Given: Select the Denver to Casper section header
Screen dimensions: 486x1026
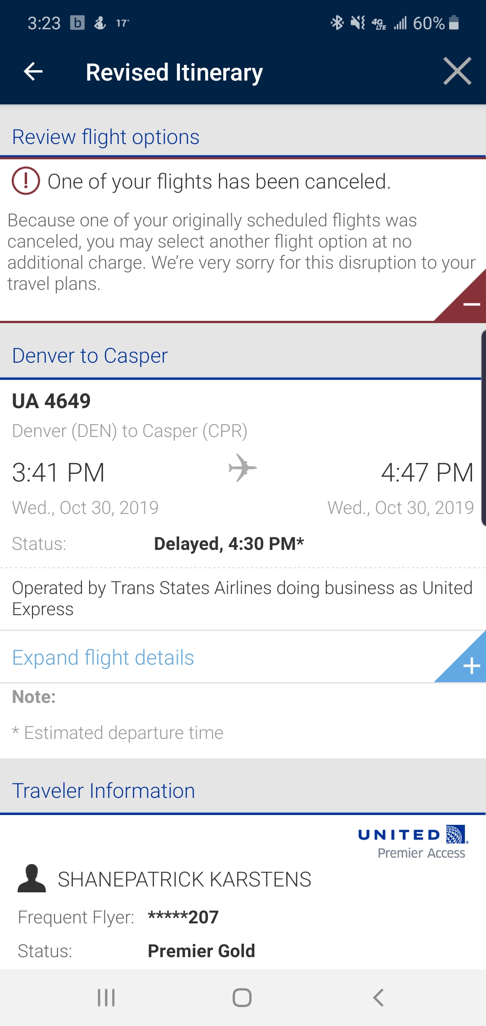Looking at the screenshot, I should click(x=90, y=356).
